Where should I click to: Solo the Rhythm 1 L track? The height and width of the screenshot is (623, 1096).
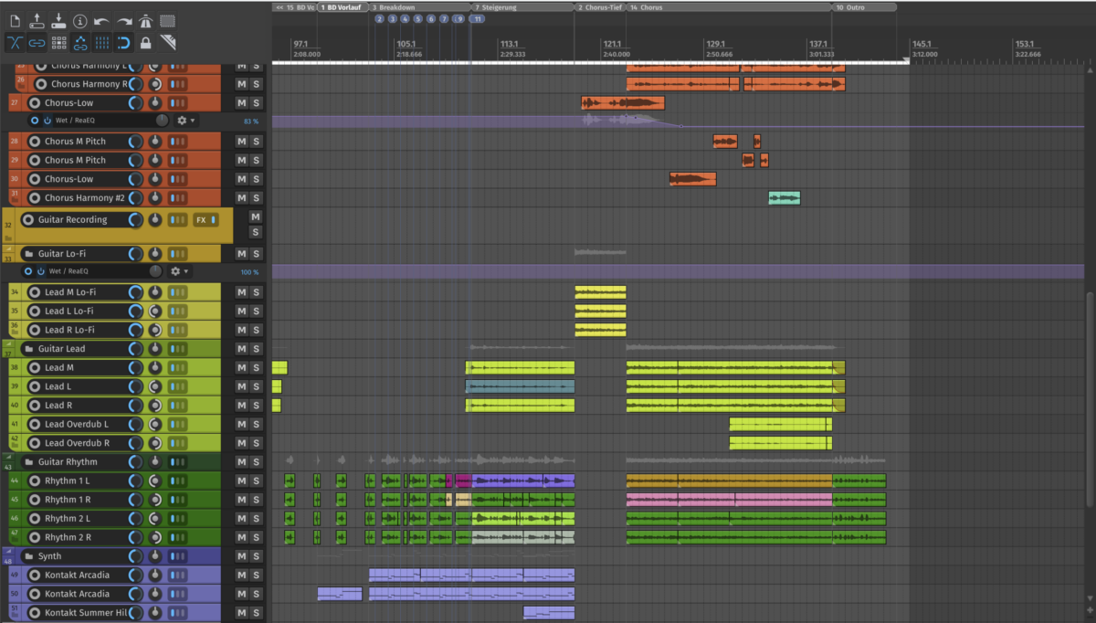pos(257,480)
